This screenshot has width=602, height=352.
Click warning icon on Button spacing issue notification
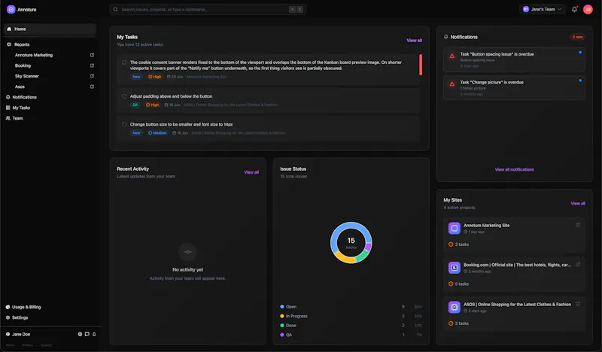pyautogui.click(x=452, y=56)
